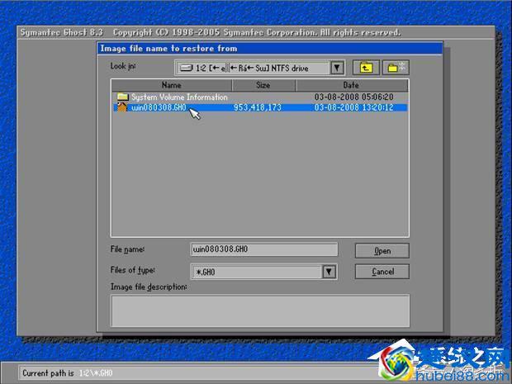Sort by the Name column header

point(172,85)
